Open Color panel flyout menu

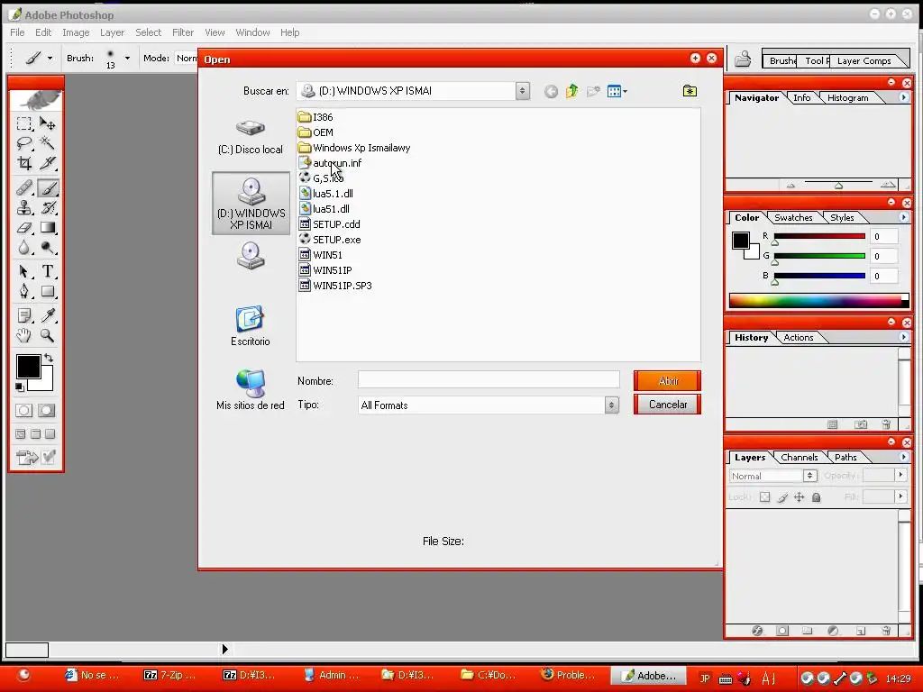[903, 218]
